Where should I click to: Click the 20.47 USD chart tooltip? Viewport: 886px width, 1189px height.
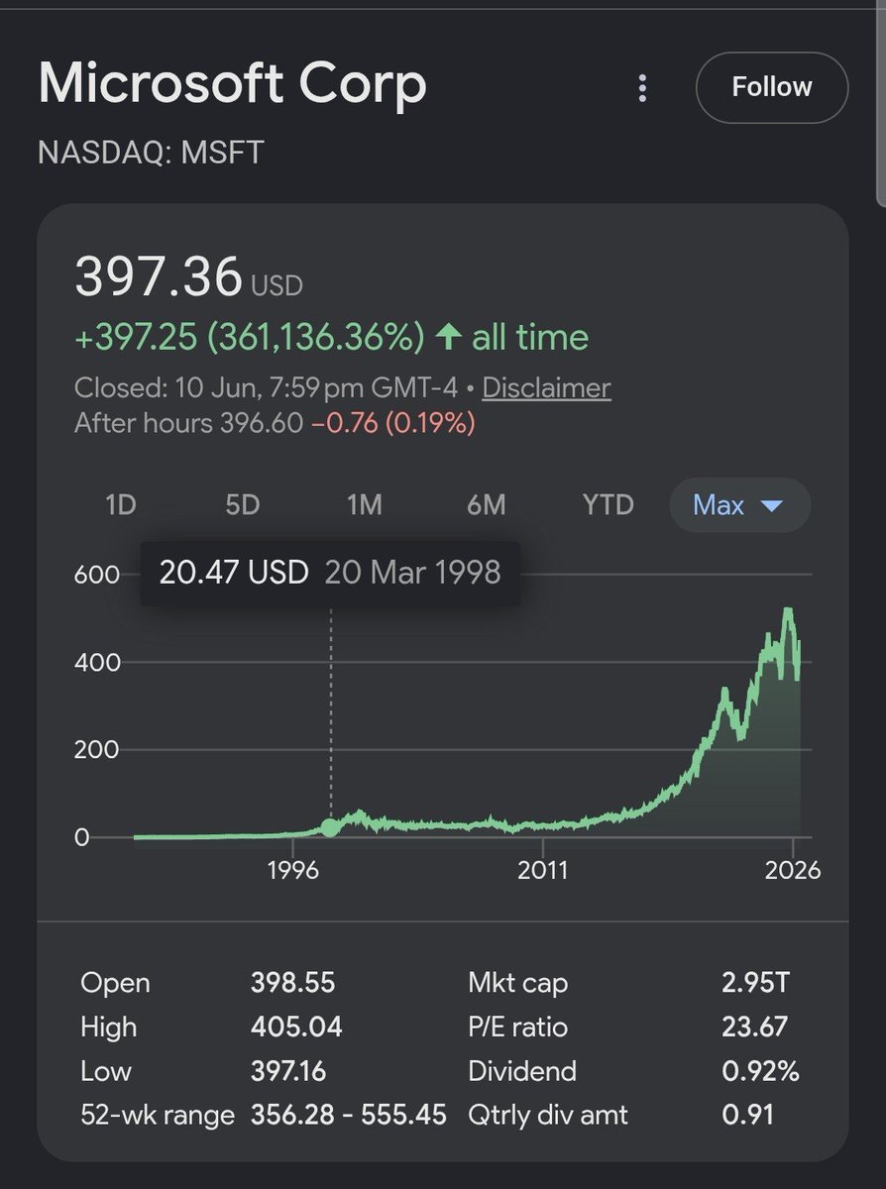[x=330, y=573]
